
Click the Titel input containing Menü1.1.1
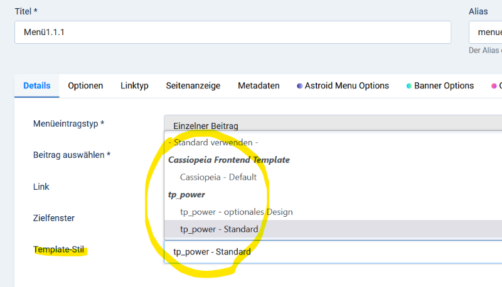pos(233,33)
